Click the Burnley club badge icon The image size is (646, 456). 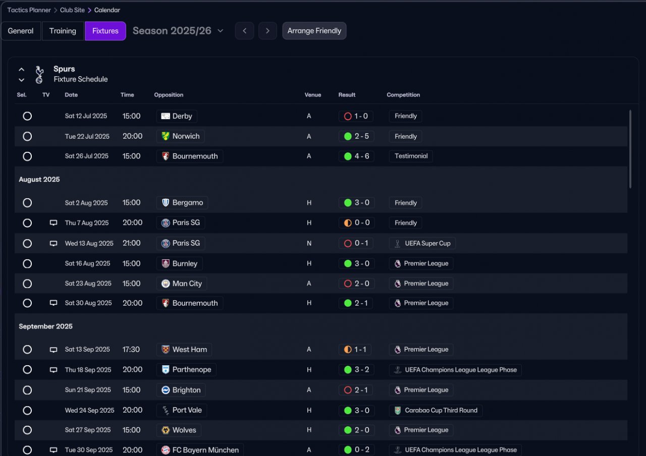[x=166, y=263]
